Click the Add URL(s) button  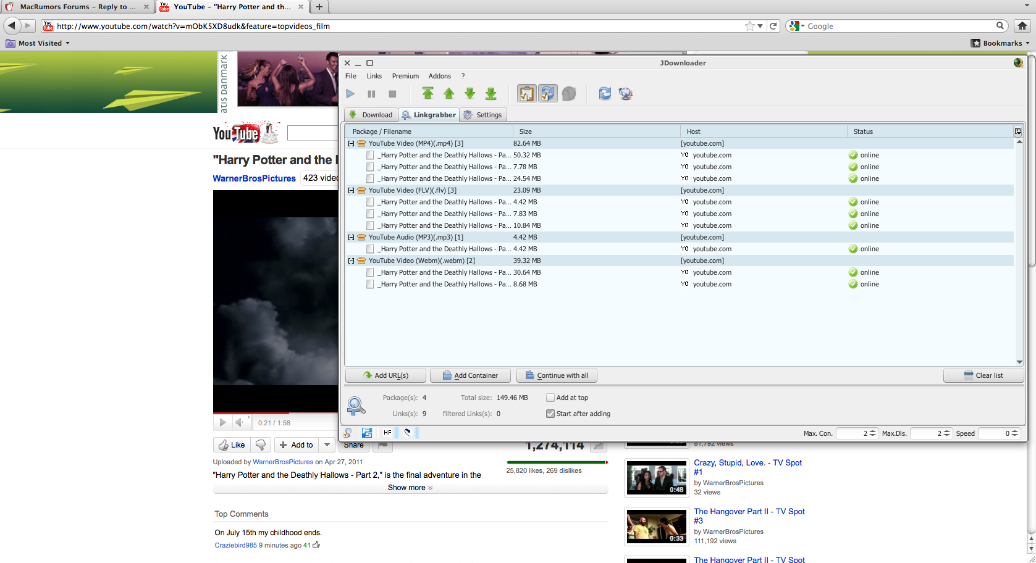(386, 375)
